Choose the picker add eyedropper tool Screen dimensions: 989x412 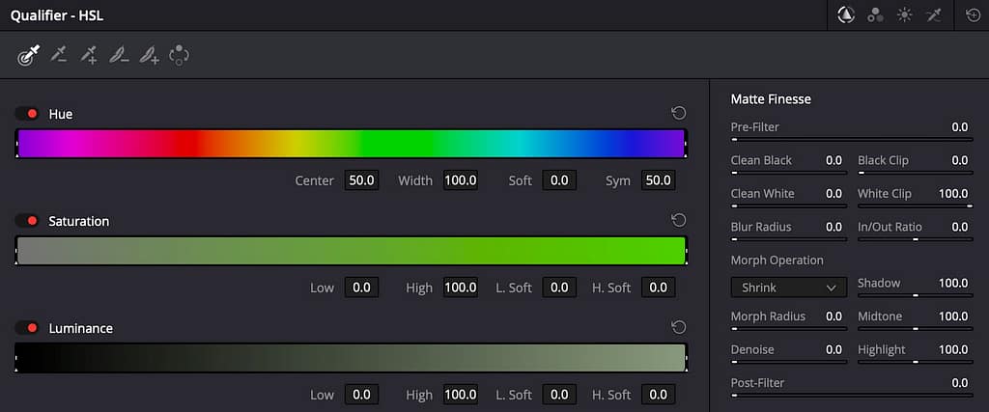coord(89,55)
